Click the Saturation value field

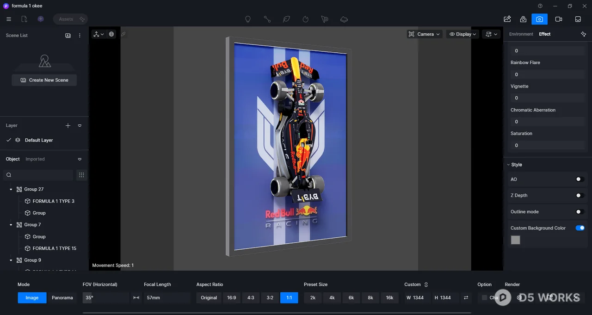tap(548, 145)
